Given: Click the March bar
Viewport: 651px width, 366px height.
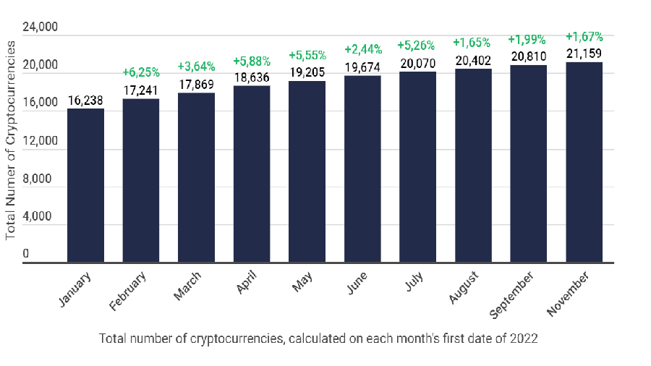Looking at the screenshot, I should pyautogui.click(x=196, y=178).
